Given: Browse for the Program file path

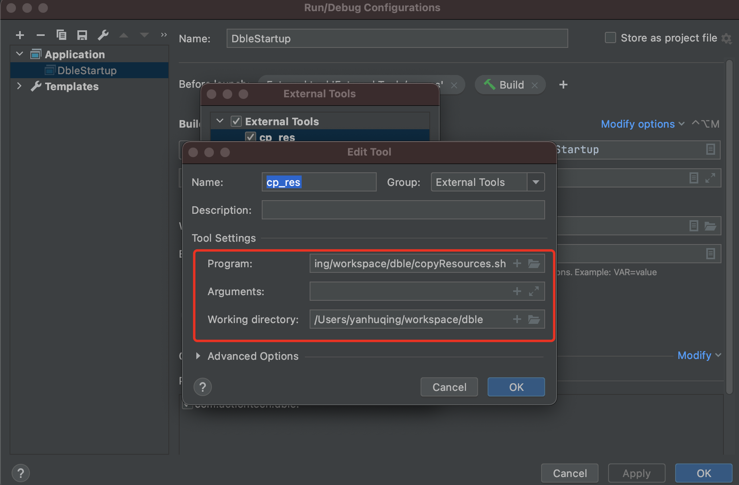Looking at the screenshot, I should pyautogui.click(x=535, y=263).
